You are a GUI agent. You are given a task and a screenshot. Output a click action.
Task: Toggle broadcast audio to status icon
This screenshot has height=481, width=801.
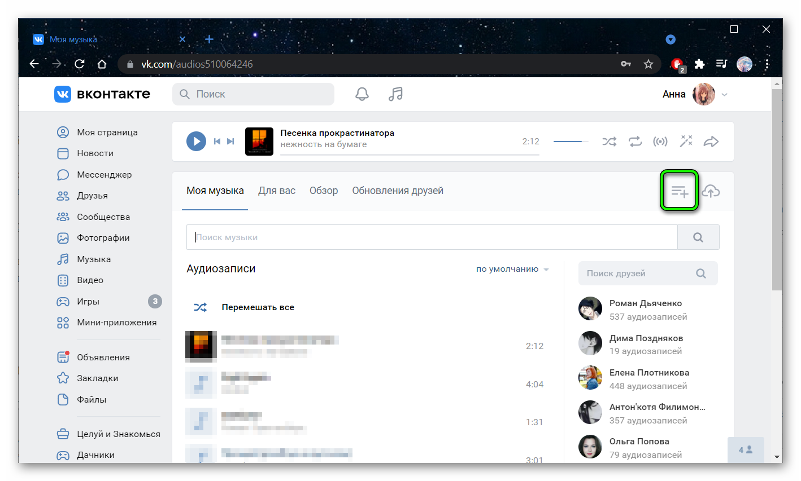pyautogui.click(x=660, y=142)
